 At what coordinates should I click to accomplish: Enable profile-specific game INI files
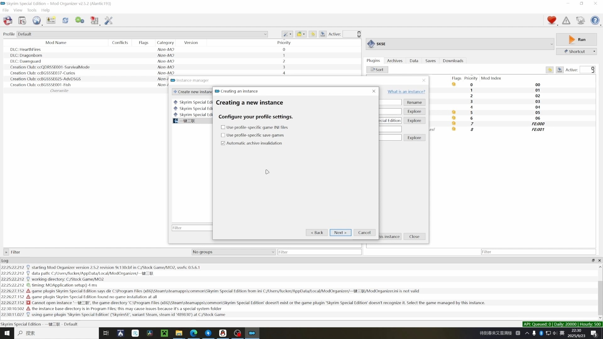[x=223, y=127]
